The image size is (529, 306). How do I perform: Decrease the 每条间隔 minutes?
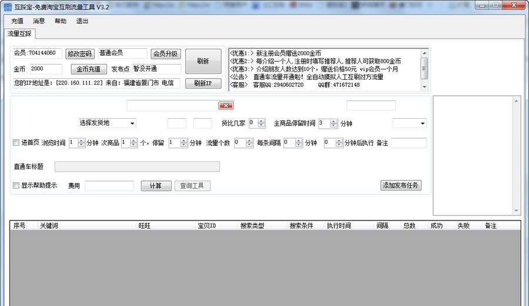299,145
